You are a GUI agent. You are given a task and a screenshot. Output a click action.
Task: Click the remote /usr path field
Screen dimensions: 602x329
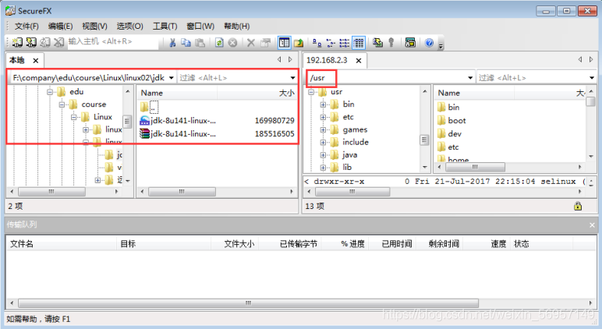(x=386, y=78)
